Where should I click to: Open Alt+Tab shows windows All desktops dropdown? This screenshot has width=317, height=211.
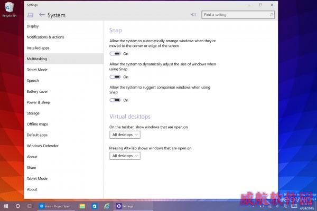[x=125, y=156]
